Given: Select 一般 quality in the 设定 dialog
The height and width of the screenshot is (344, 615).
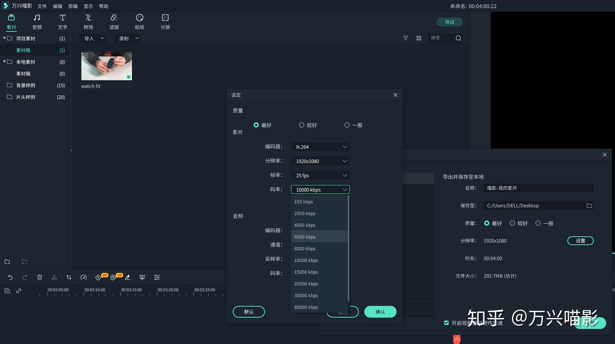Looking at the screenshot, I should pyautogui.click(x=353, y=125).
